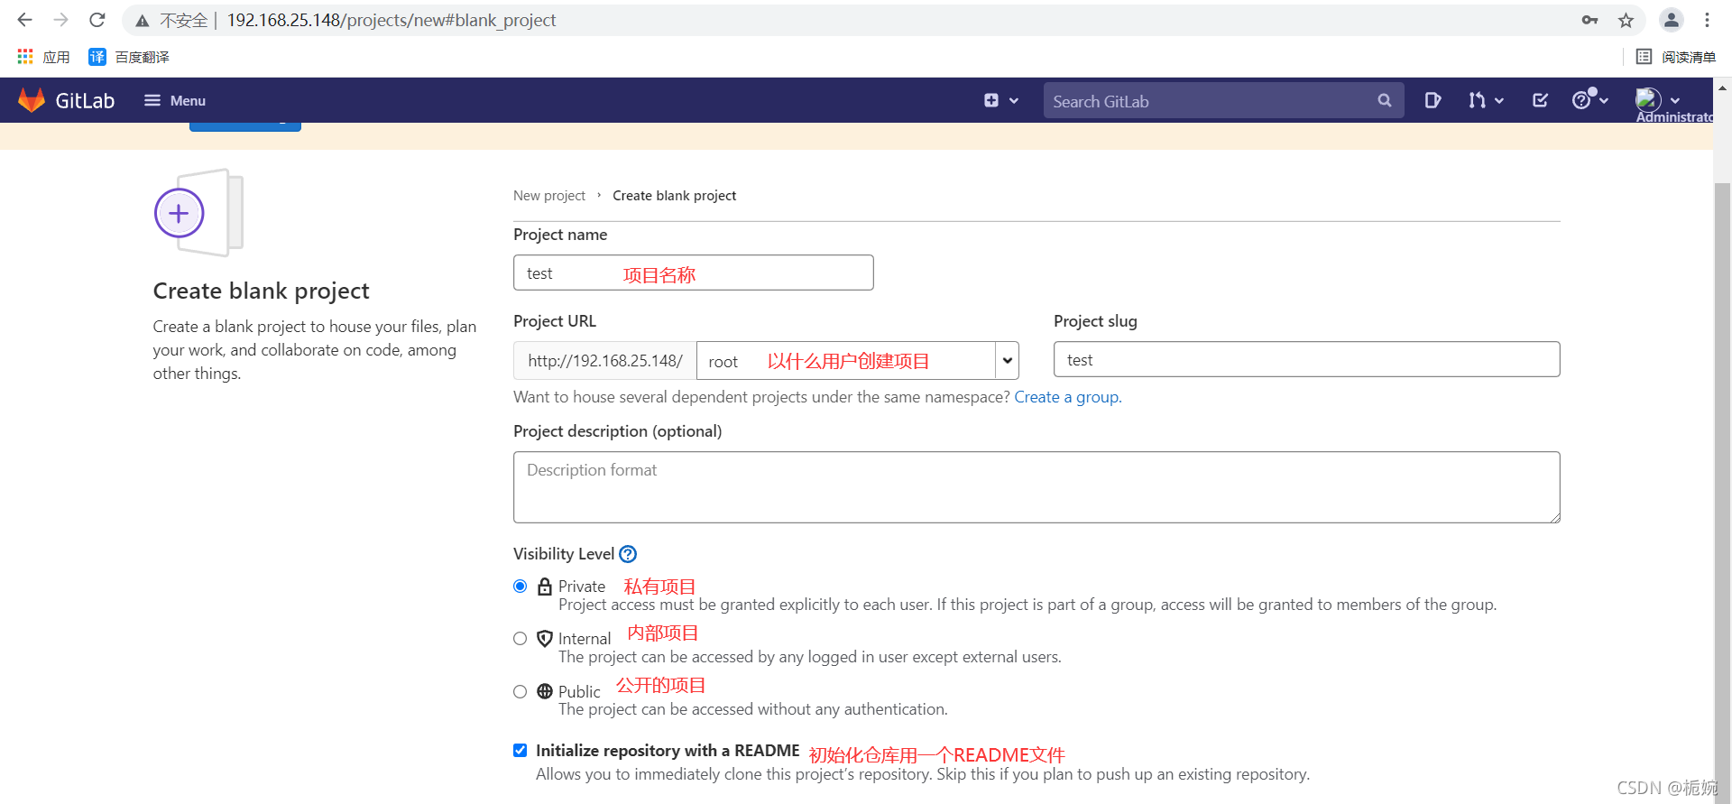Open Chrome three-dot menu
This screenshot has height=804, width=1732.
pyautogui.click(x=1707, y=20)
